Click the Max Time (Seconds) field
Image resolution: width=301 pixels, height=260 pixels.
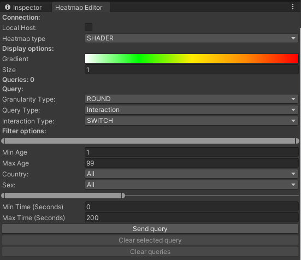[192, 218]
